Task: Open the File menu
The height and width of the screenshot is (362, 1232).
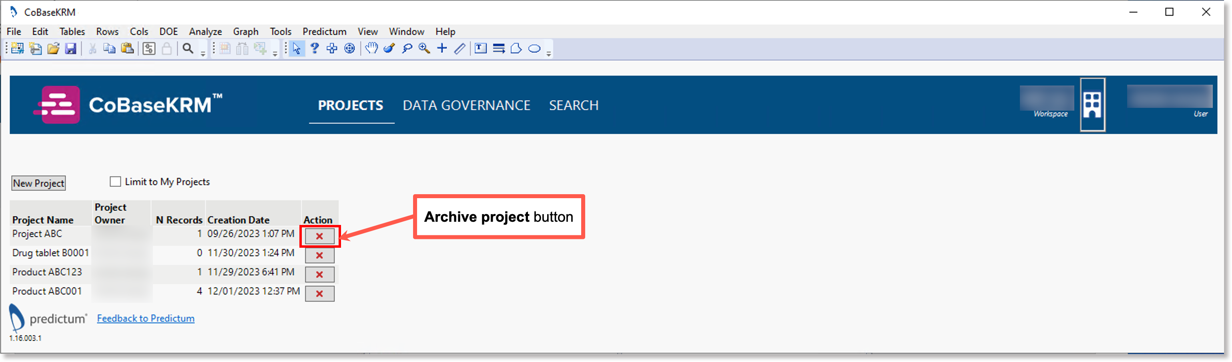Action: click(14, 32)
